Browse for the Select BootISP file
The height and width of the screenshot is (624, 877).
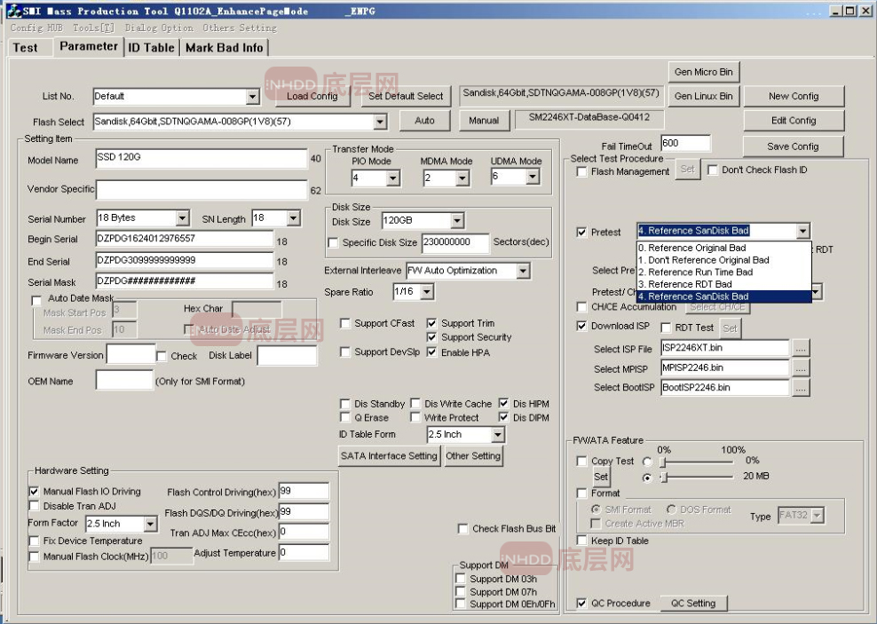801,388
